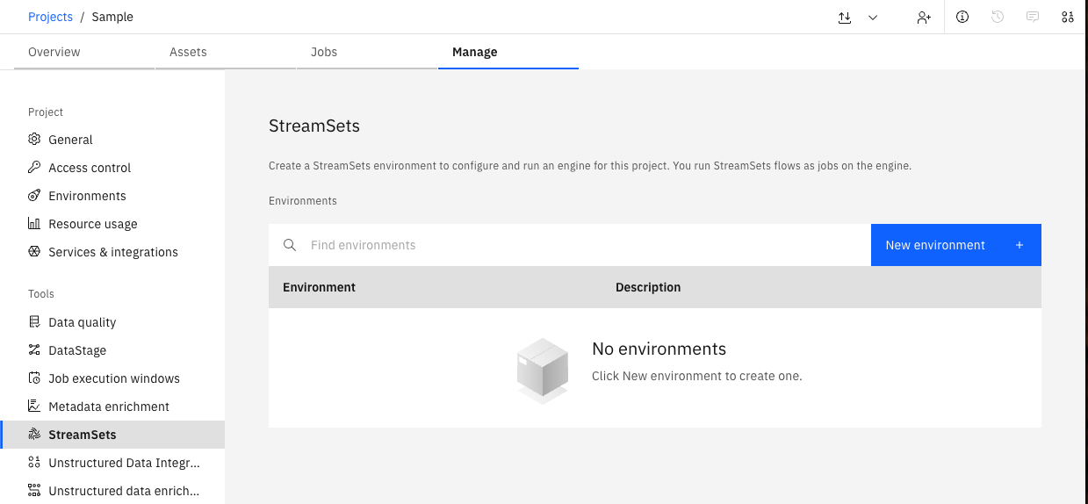Click the search magnifier icon

[x=290, y=245]
